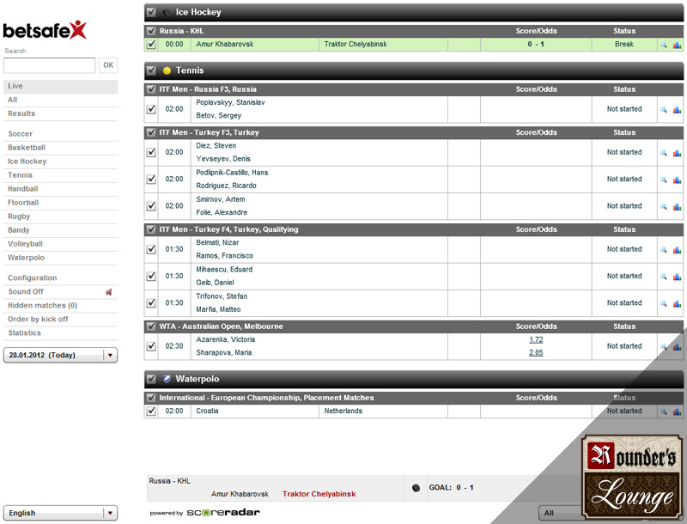Click magnifier icon for Belmati vs Ramos

664,250
